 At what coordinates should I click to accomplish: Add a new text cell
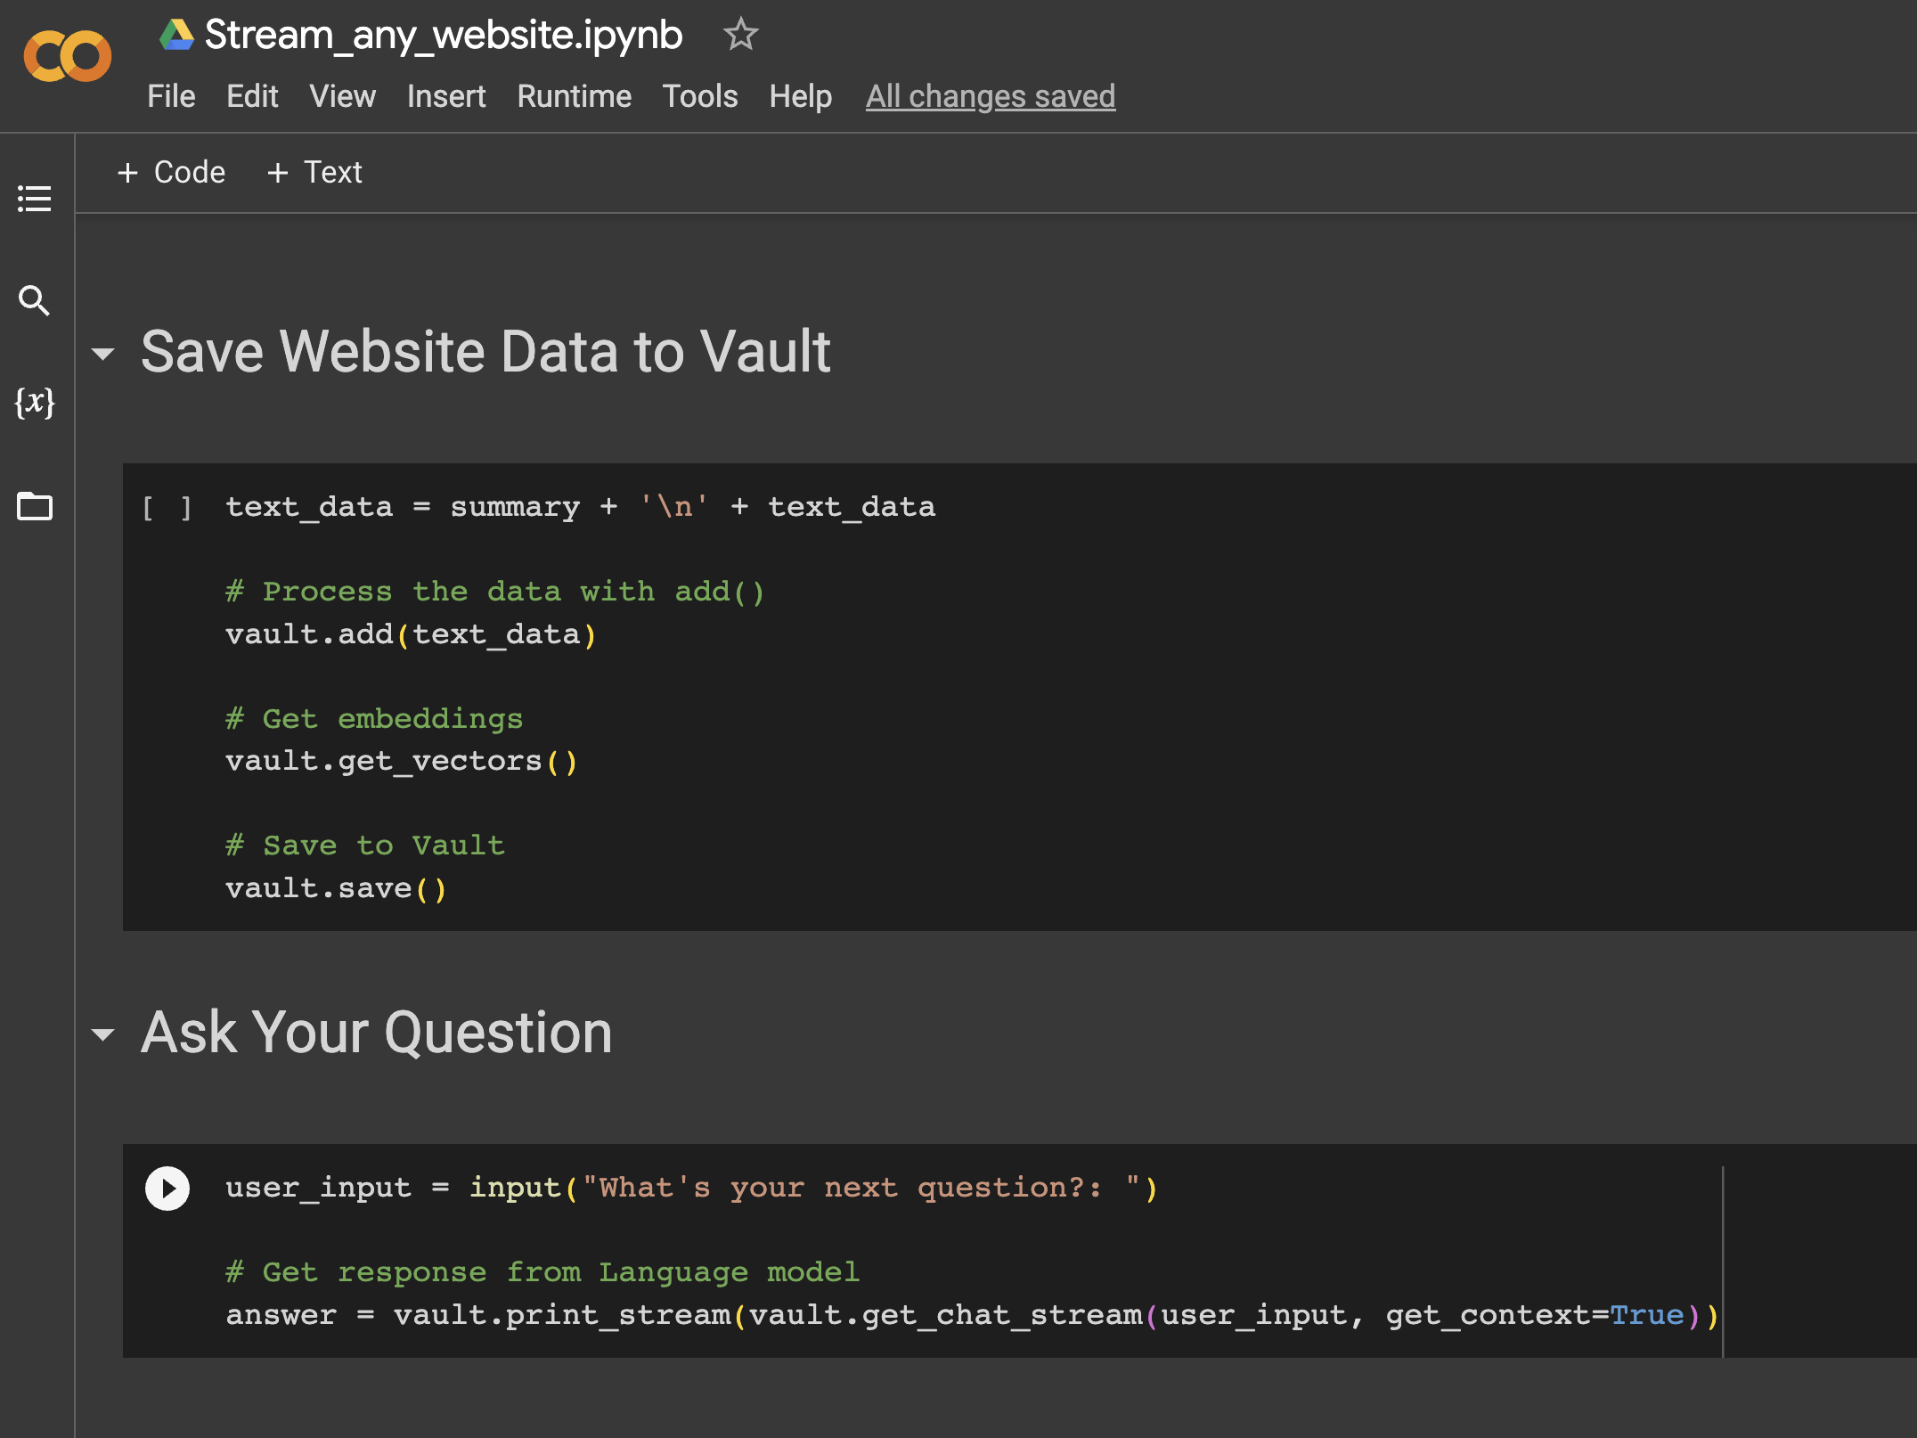tap(314, 171)
